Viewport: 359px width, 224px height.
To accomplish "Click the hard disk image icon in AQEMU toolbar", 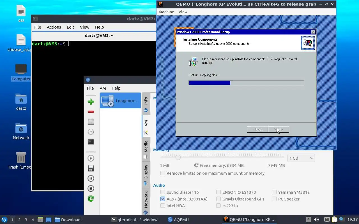I will (91, 122).
